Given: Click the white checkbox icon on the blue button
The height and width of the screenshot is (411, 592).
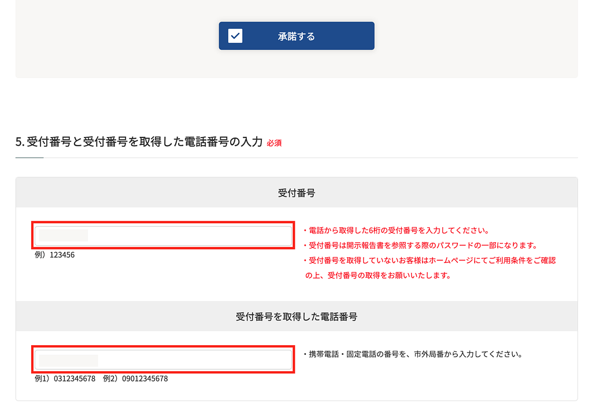Looking at the screenshot, I should 234,35.
